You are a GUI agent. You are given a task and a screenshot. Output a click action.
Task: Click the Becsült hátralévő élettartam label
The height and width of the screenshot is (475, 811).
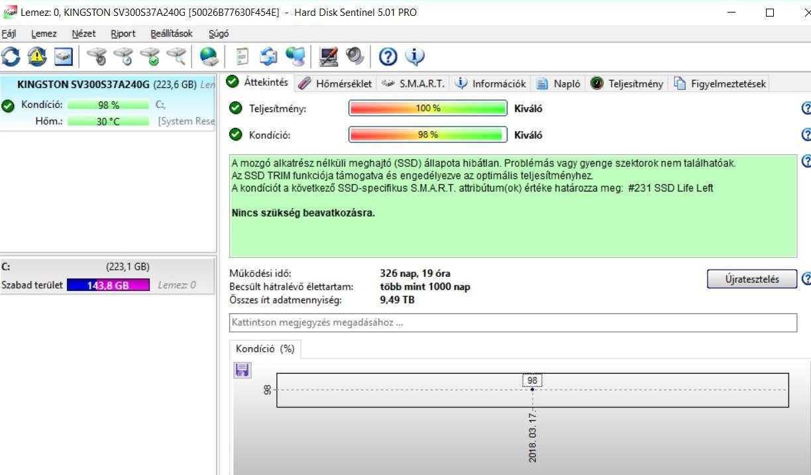click(x=291, y=287)
